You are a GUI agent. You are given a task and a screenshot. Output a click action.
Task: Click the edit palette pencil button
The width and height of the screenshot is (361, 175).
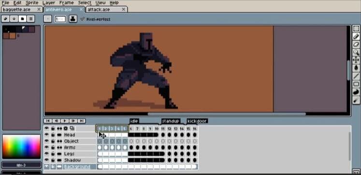click(x=5, y=19)
